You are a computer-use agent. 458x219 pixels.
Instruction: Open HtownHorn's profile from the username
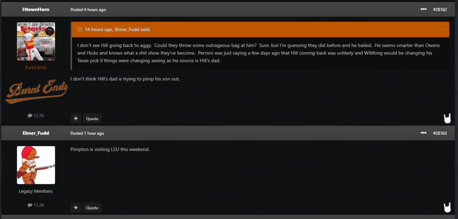coord(36,10)
